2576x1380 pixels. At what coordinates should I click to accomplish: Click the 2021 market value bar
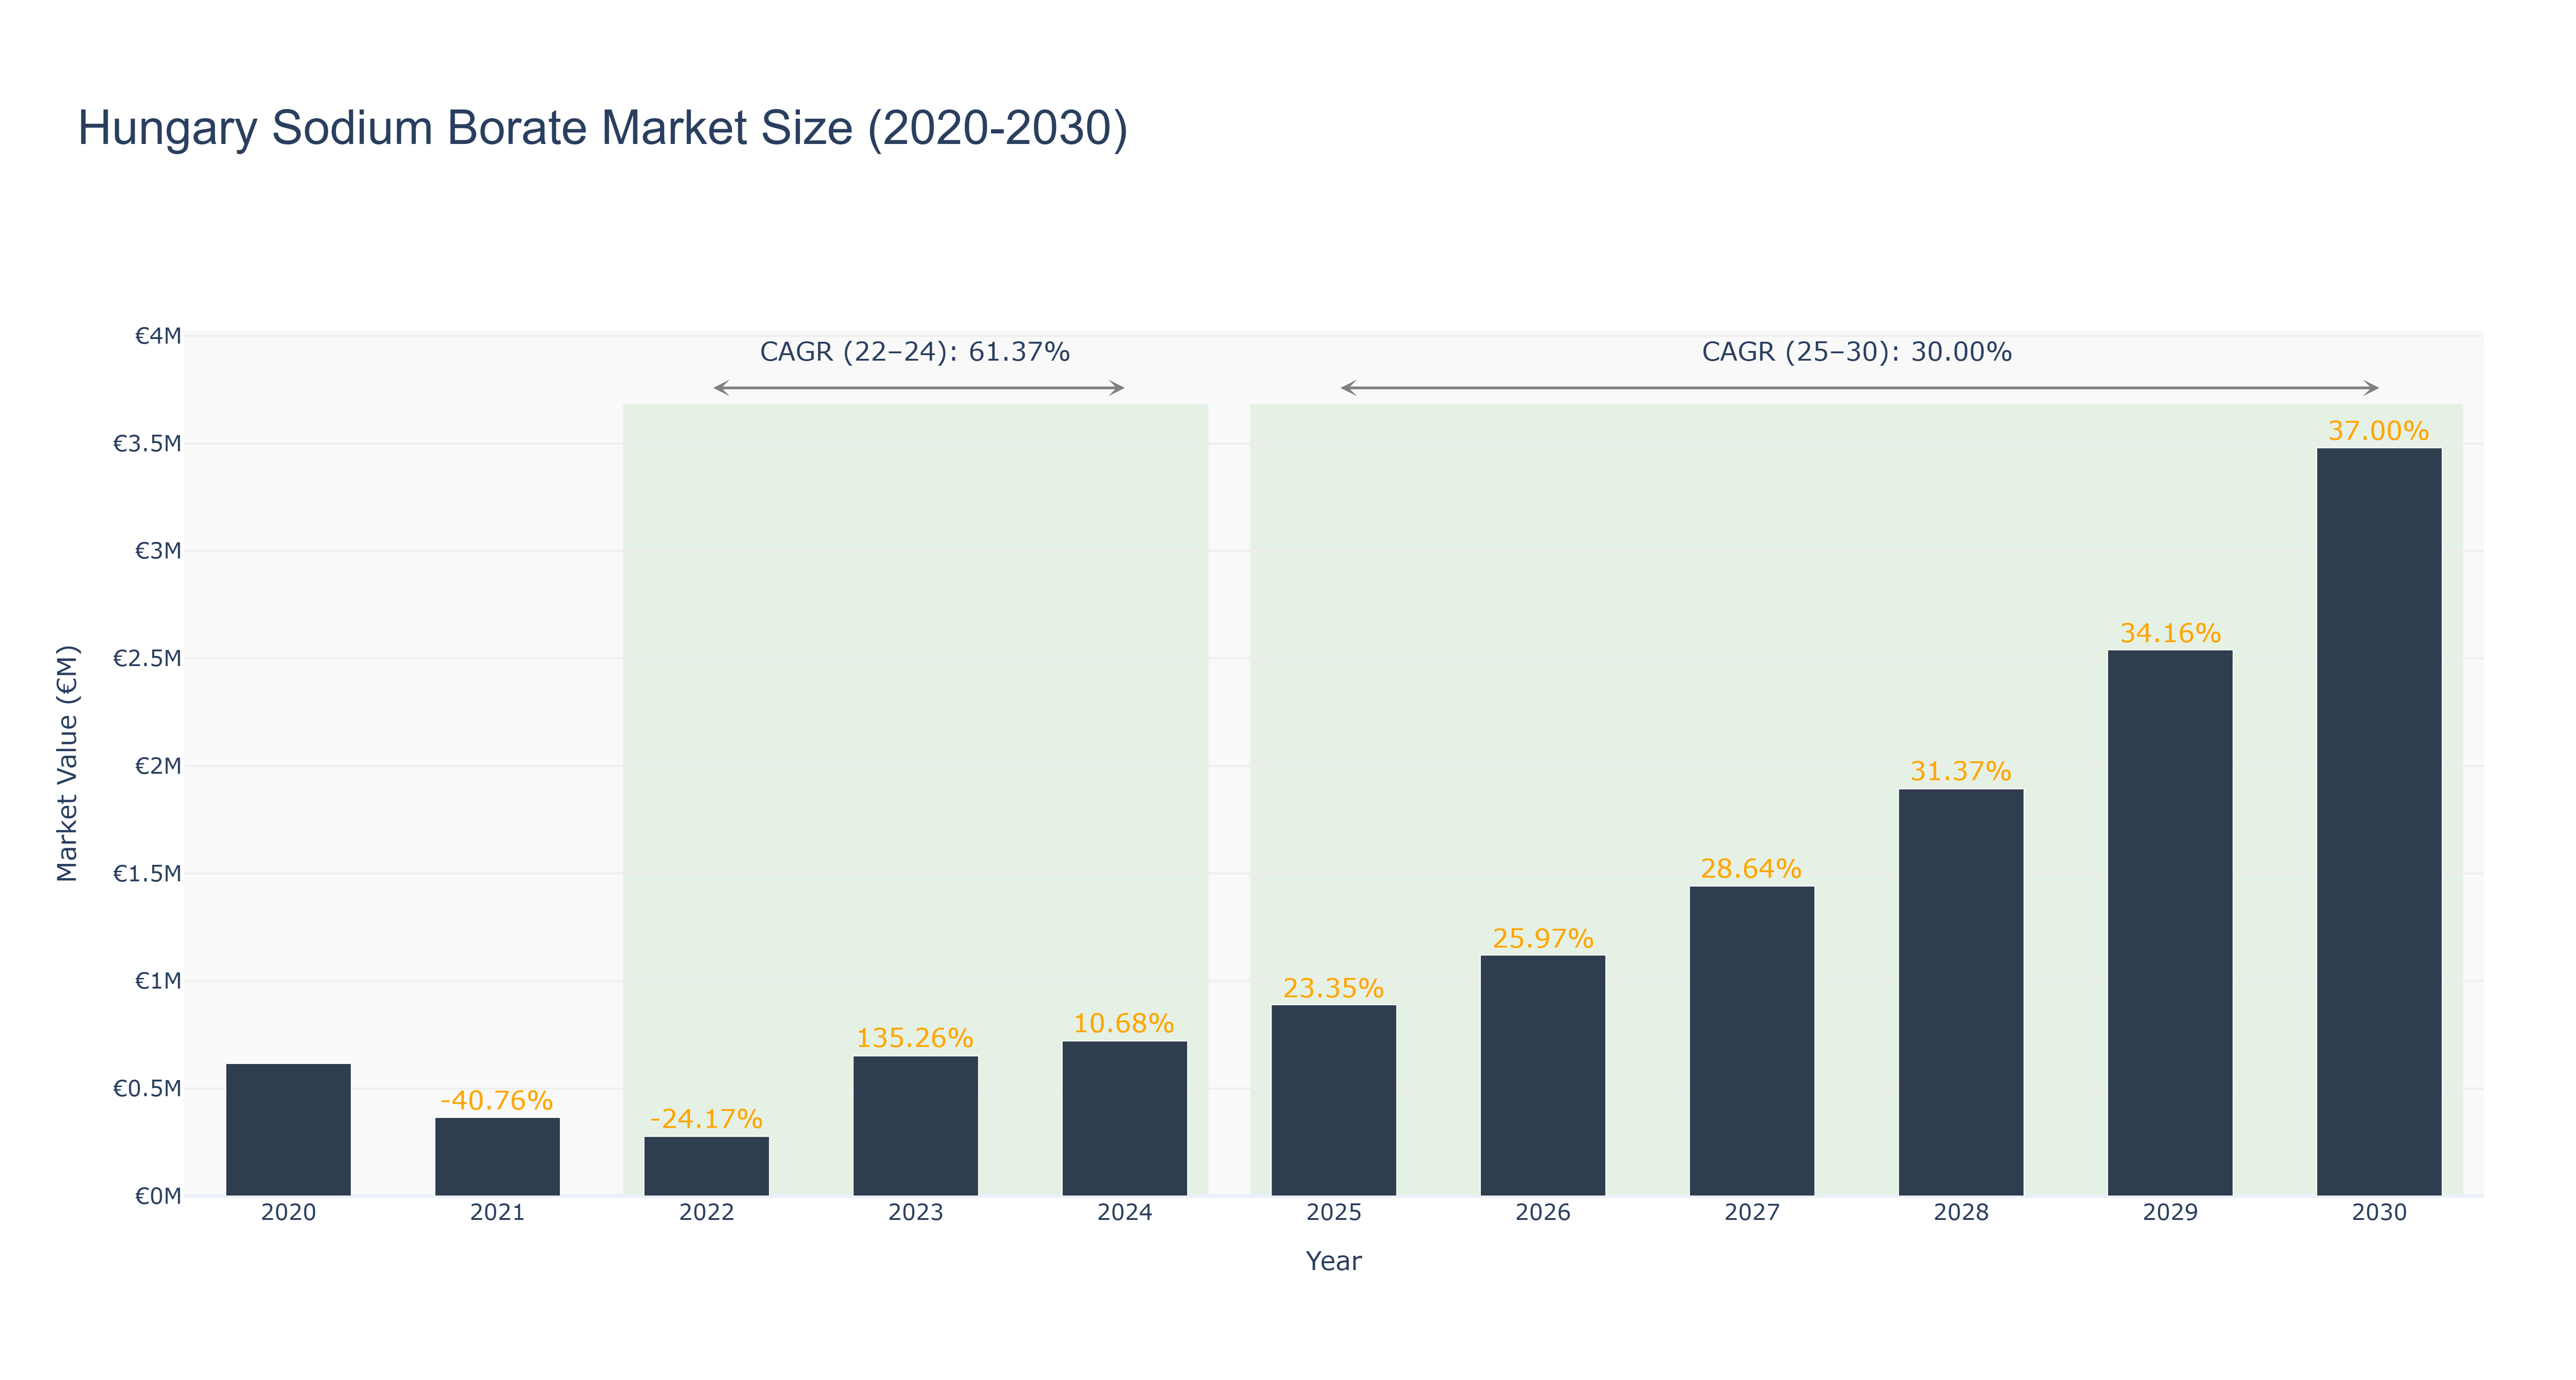(x=497, y=1156)
